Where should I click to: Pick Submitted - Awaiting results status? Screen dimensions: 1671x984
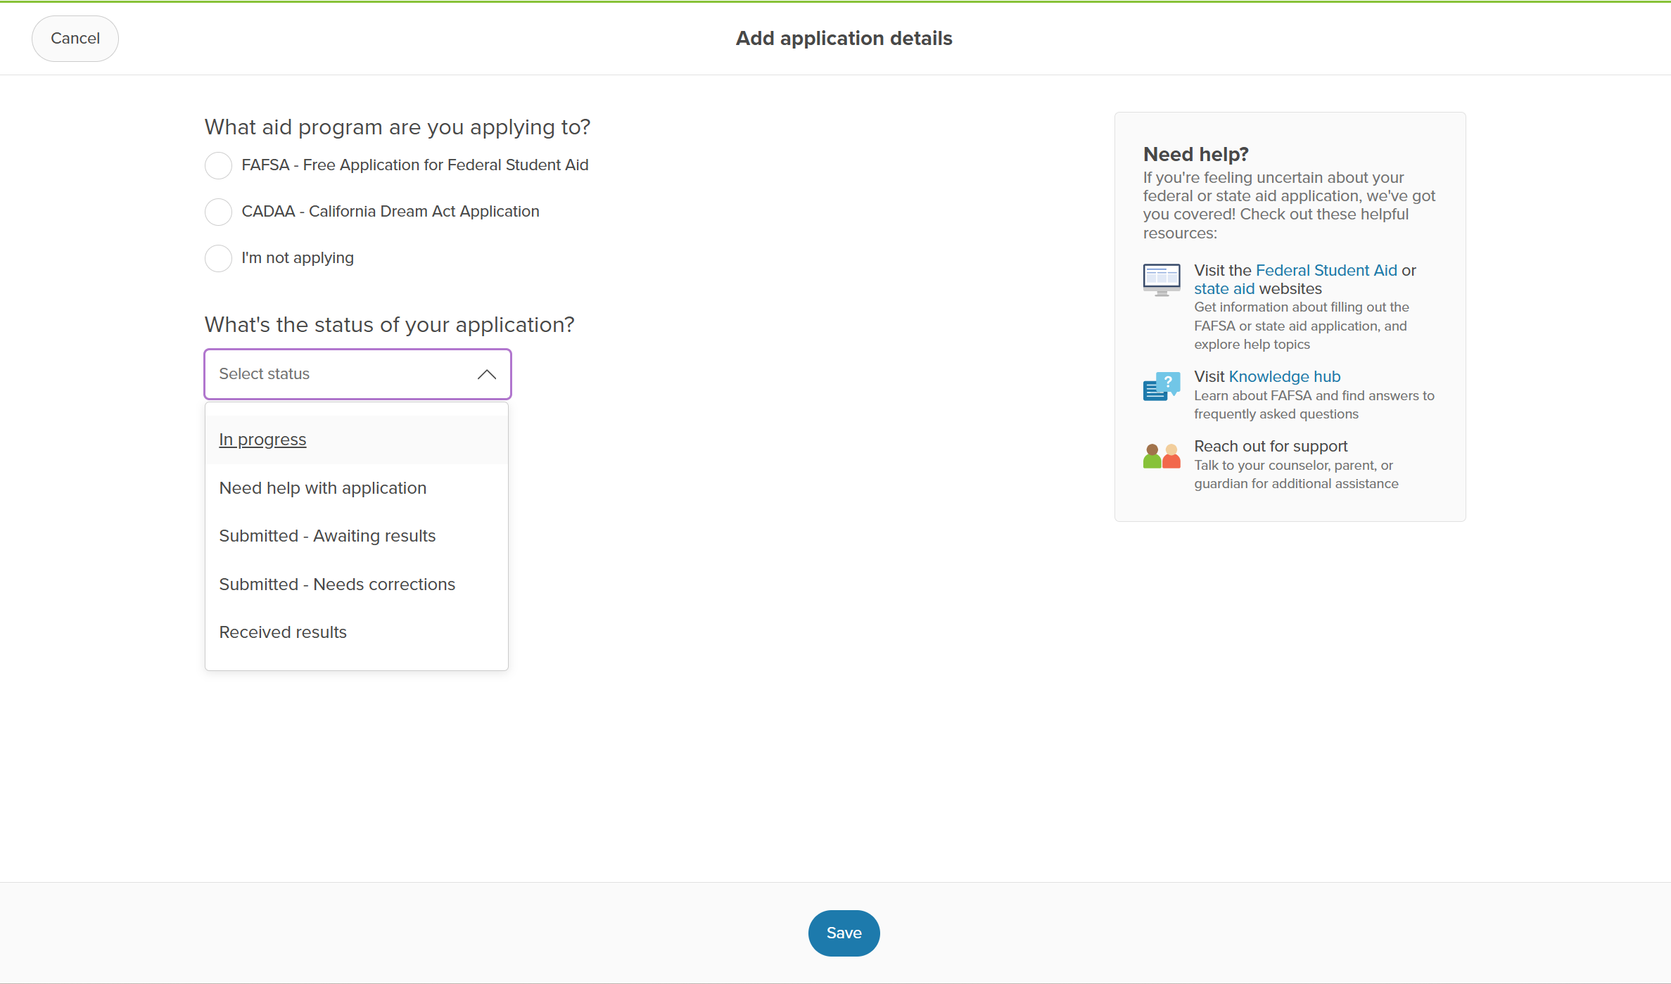327,535
